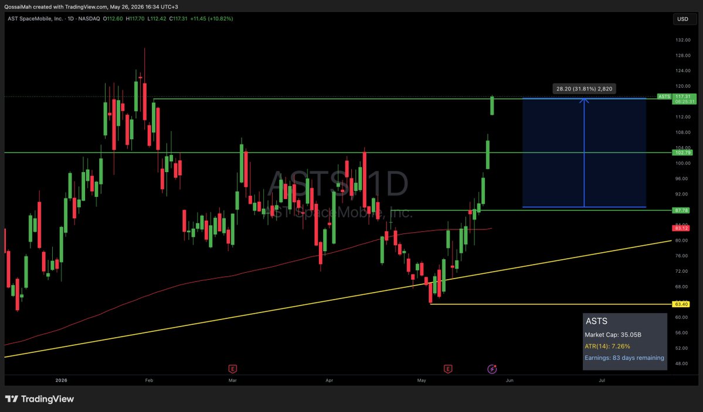703x412 pixels.
Task: Click the low value L112.42 in legend
Action: (157, 19)
